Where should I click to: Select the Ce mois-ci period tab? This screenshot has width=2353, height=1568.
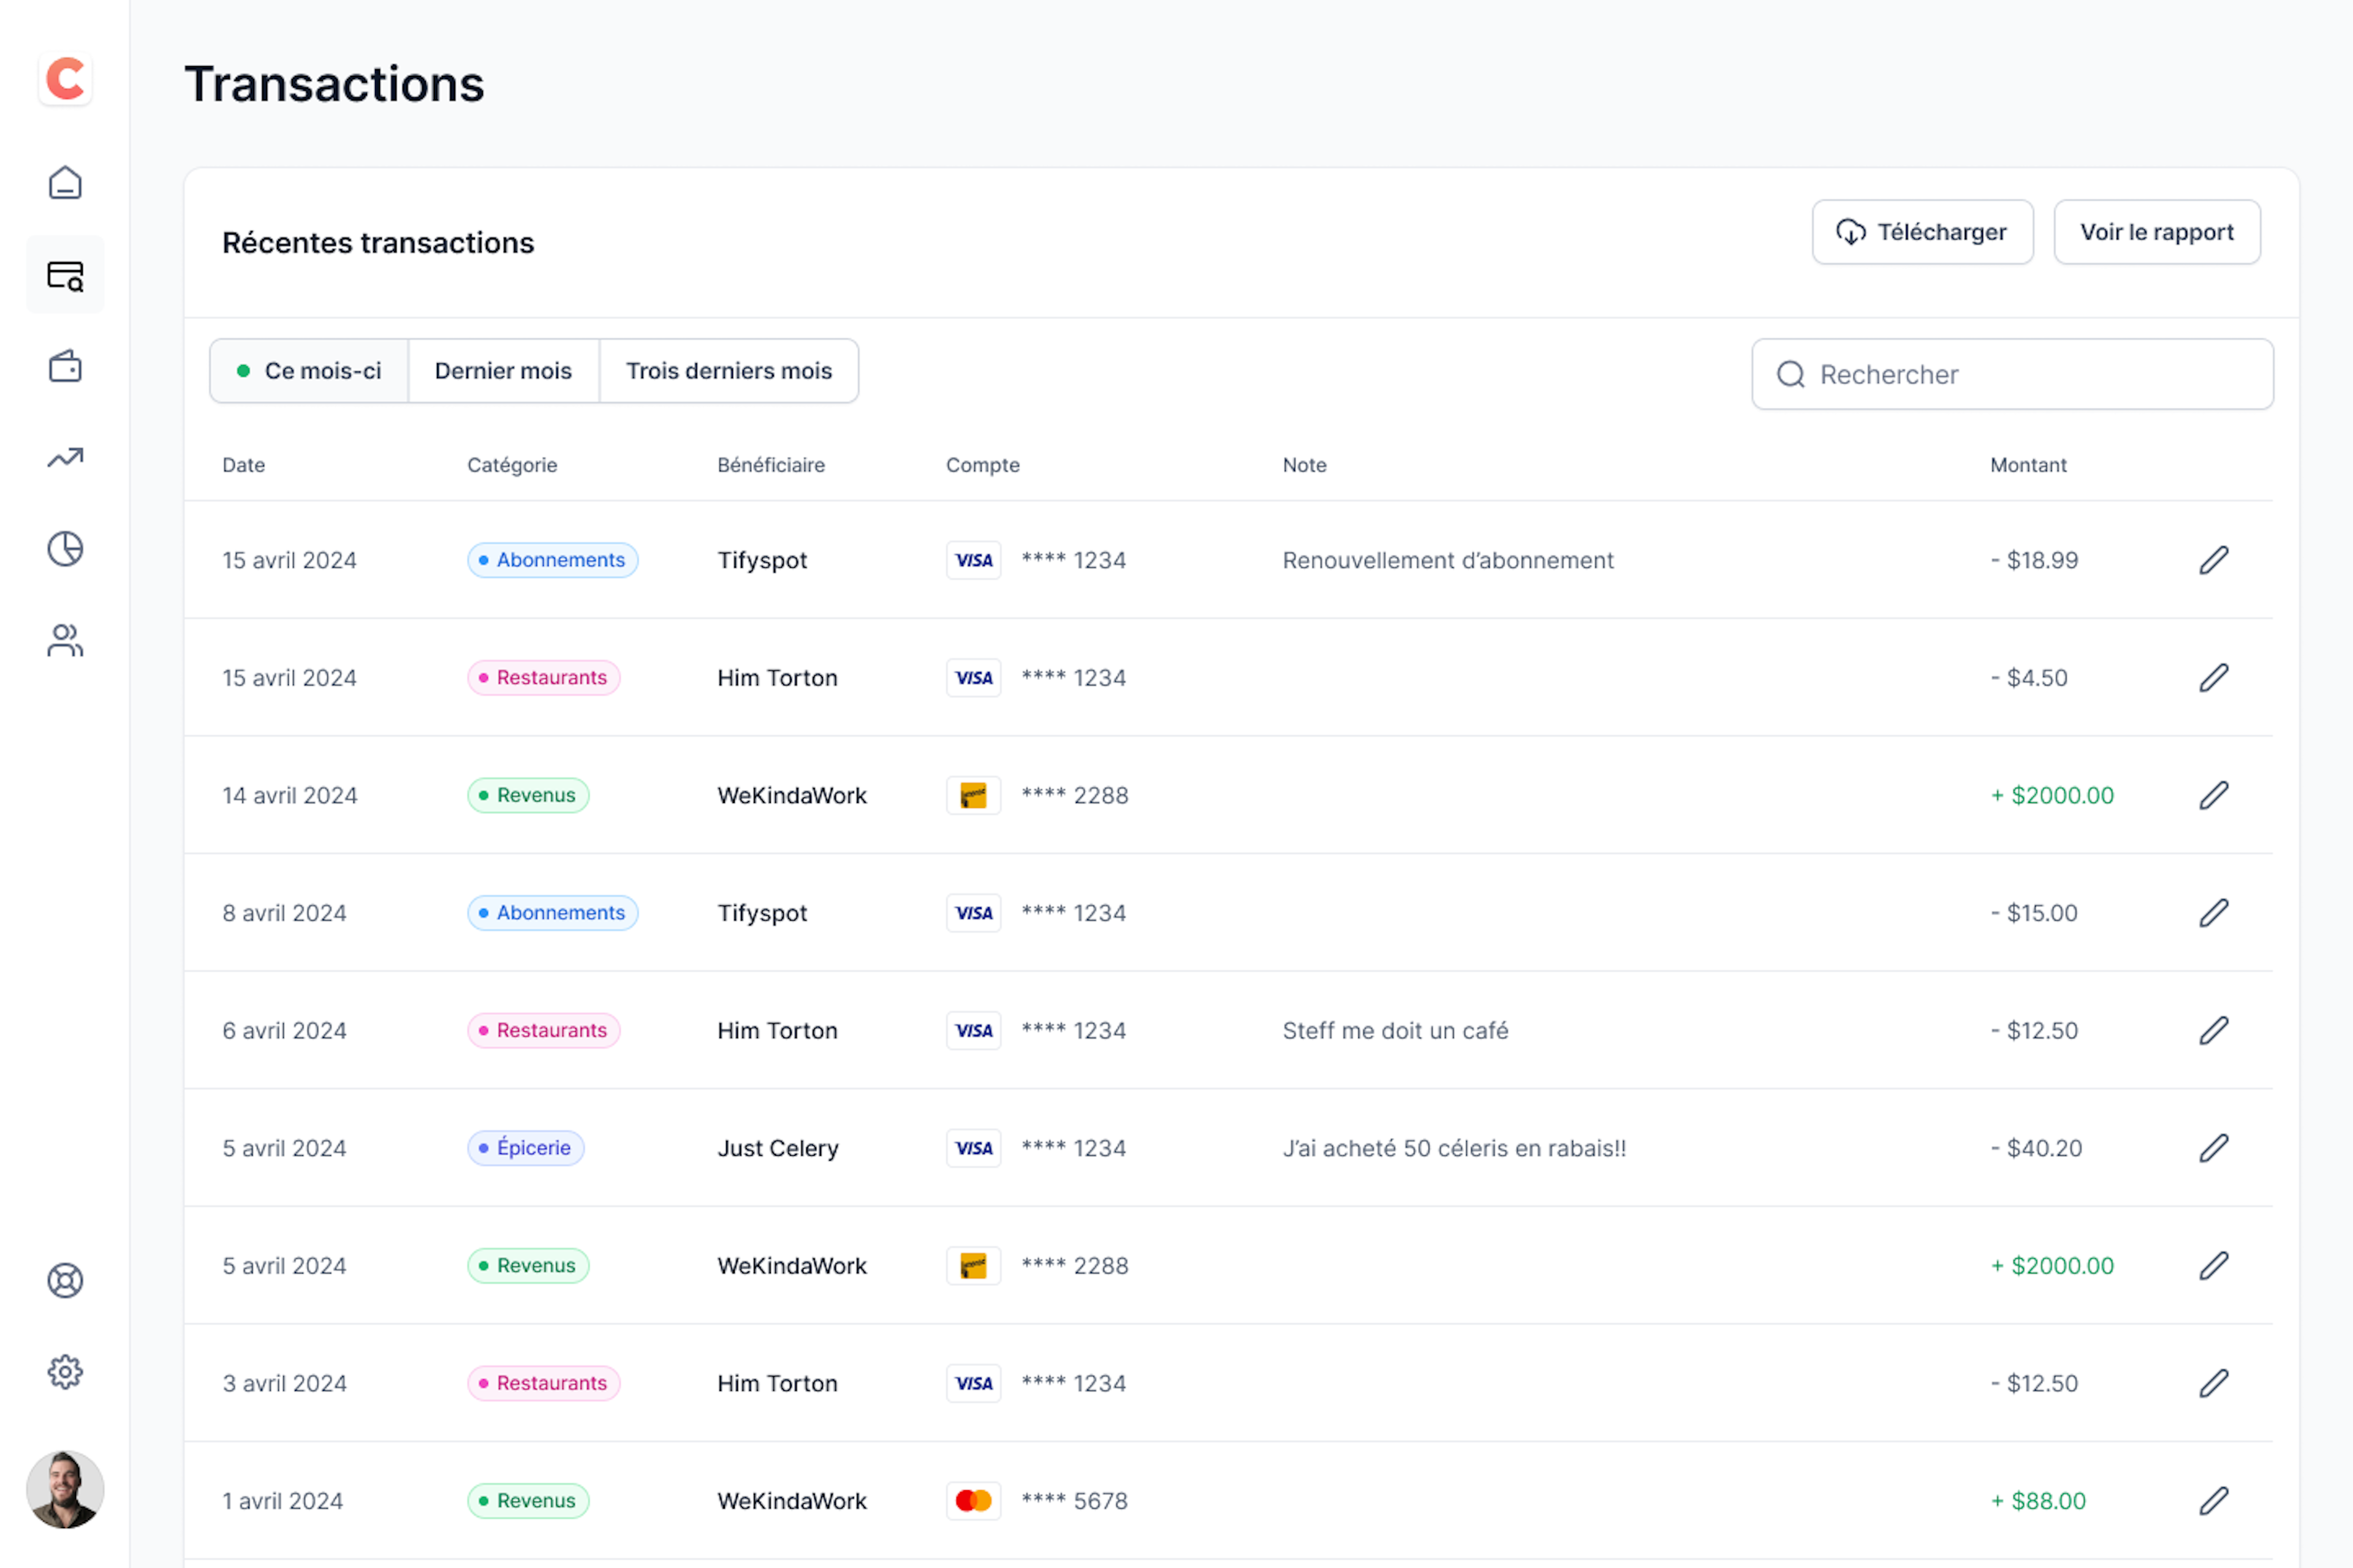[309, 371]
